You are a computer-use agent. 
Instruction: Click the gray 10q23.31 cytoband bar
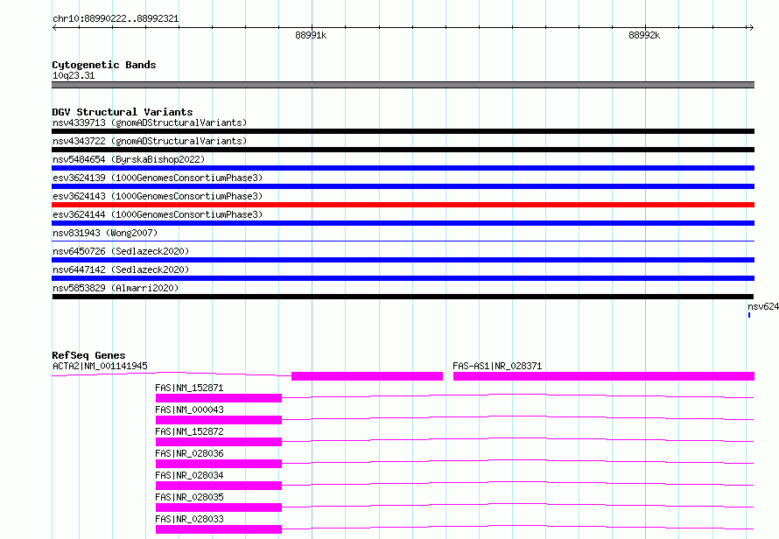point(403,85)
